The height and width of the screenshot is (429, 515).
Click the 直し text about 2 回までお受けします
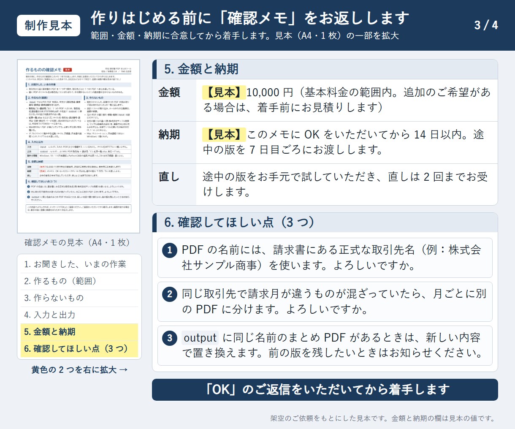(345, 185)
